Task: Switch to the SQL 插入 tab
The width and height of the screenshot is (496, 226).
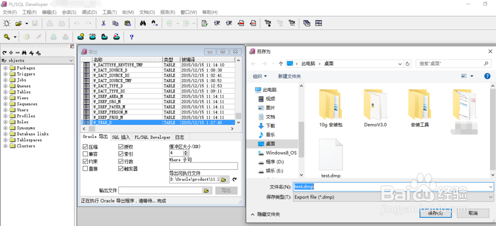Action: [x=121, y=137]
